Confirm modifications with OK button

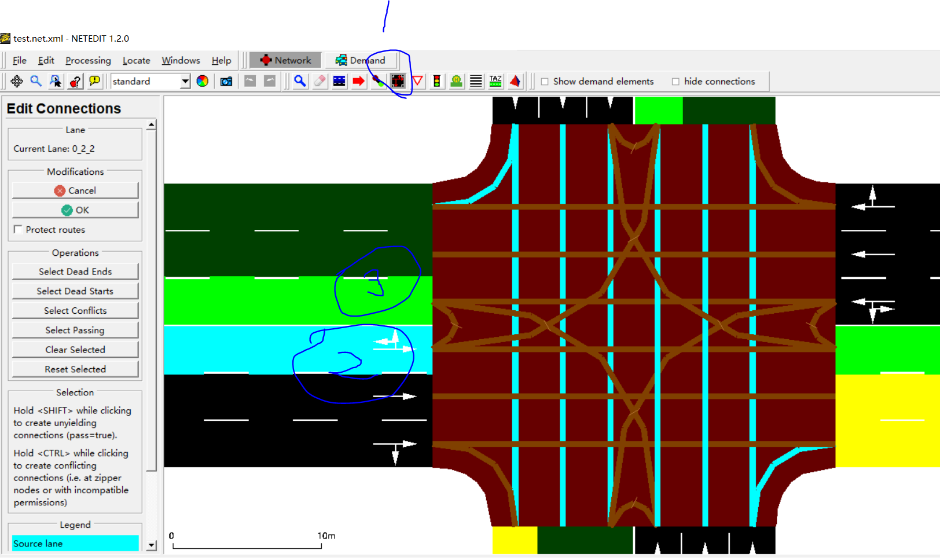click(75, 210)
